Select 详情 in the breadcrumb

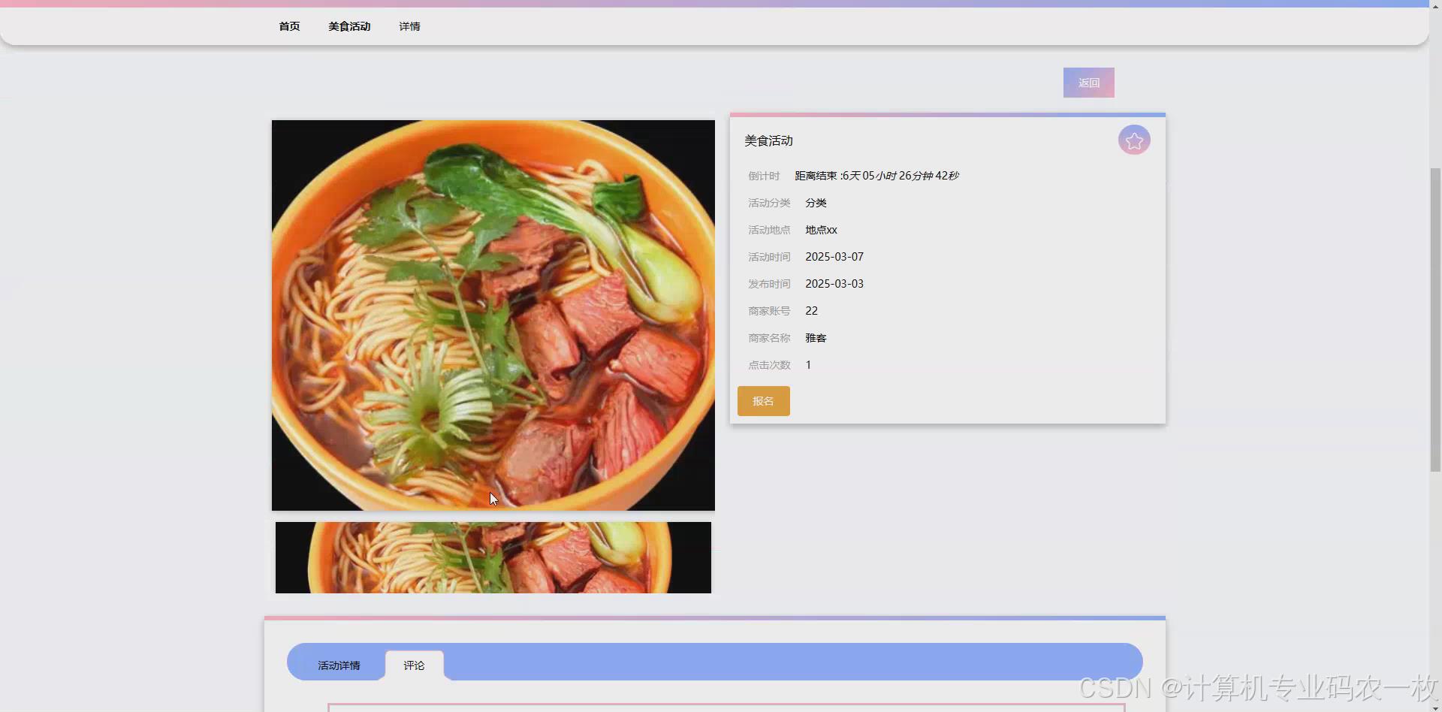tap(409, 26)
